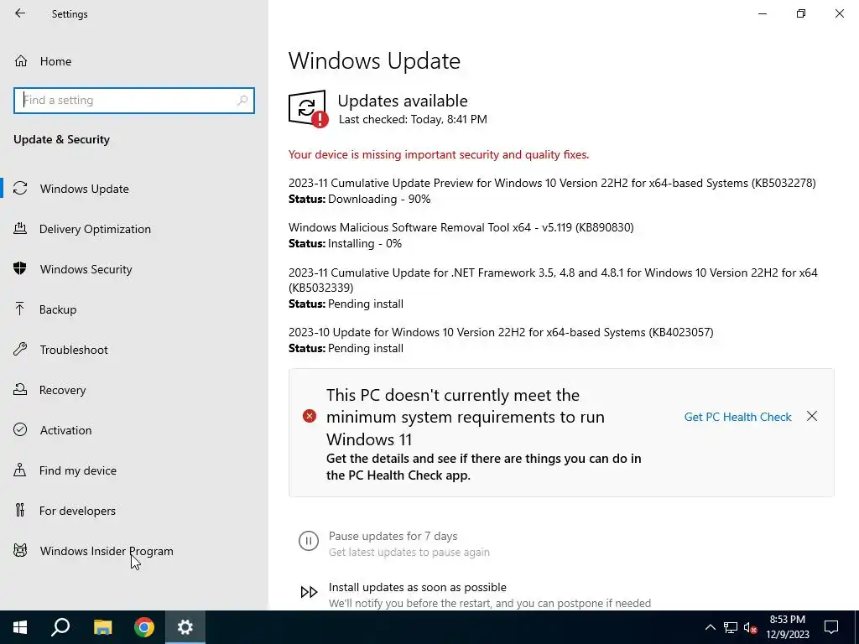Launch Google Chrome from the taskbar

pyautogui.click(x=144, y=627)
